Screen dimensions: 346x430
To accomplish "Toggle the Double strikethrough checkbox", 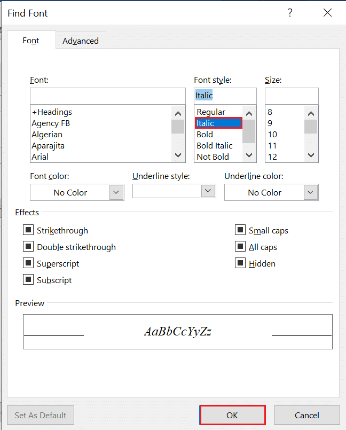I will click(28, 246).
